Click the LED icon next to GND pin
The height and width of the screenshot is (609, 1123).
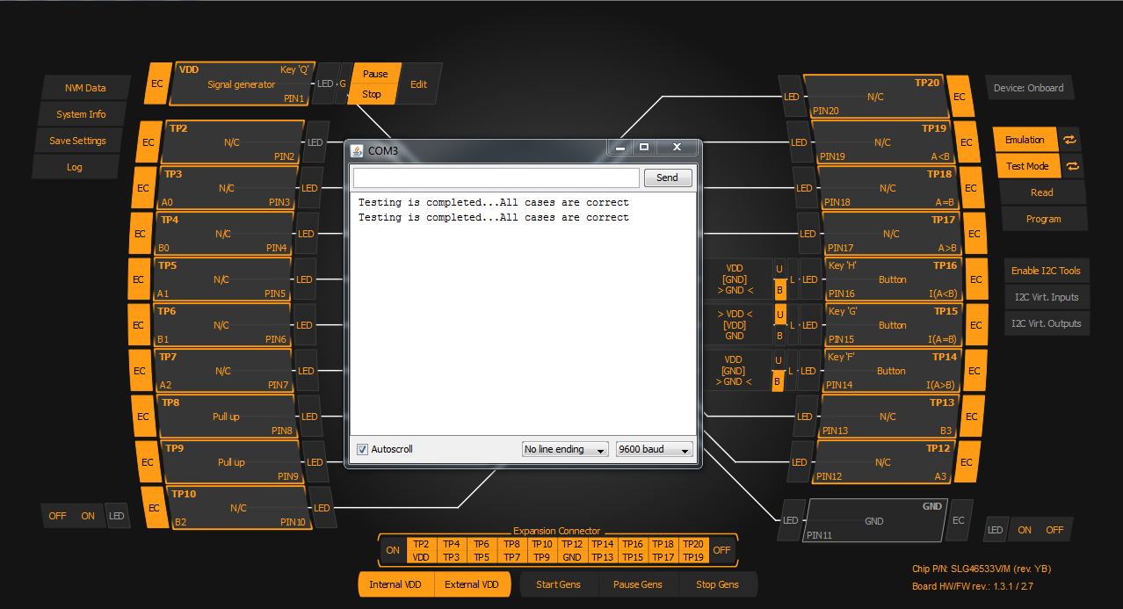click(x=790, y=520)
